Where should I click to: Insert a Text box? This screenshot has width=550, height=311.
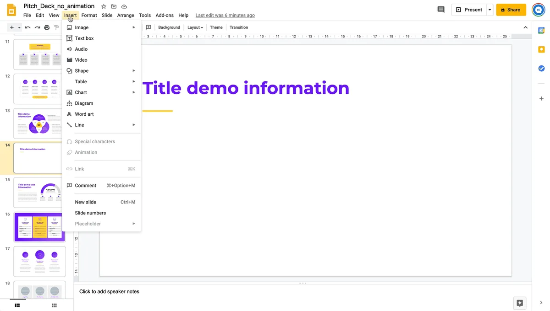point(101,38)
